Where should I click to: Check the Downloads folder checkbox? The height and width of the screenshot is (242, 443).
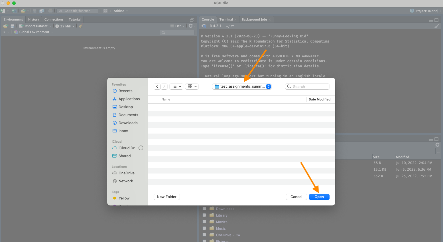(x=204, y=209)
